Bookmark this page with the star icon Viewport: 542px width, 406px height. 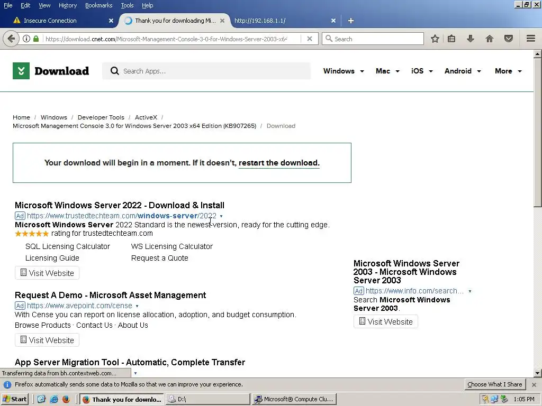(x=435, y=39)
